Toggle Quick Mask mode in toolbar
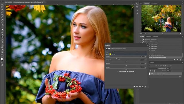Screen dimensions: 184x104 2,62
